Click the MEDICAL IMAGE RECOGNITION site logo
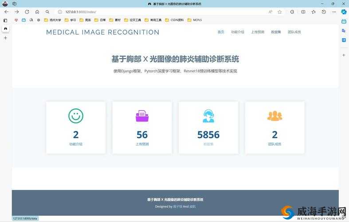Image resolution: width=349 pixels, height=222 pixels. click(x=102, y=32)
